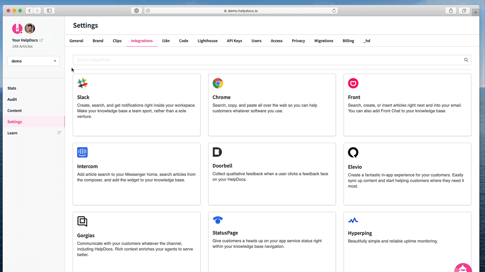Click the Settings page heading
Image resolution: width=485 pixels, height=272 pixels.
point(86,26)
